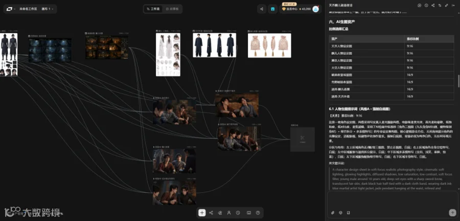Click the app logo icon at top left
The width and height of the screenshot is (460, 221).
click(9, 9)
